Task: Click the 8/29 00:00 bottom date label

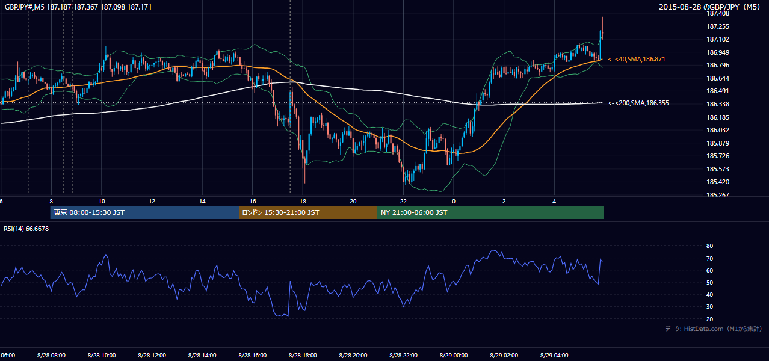Action: 454,355
